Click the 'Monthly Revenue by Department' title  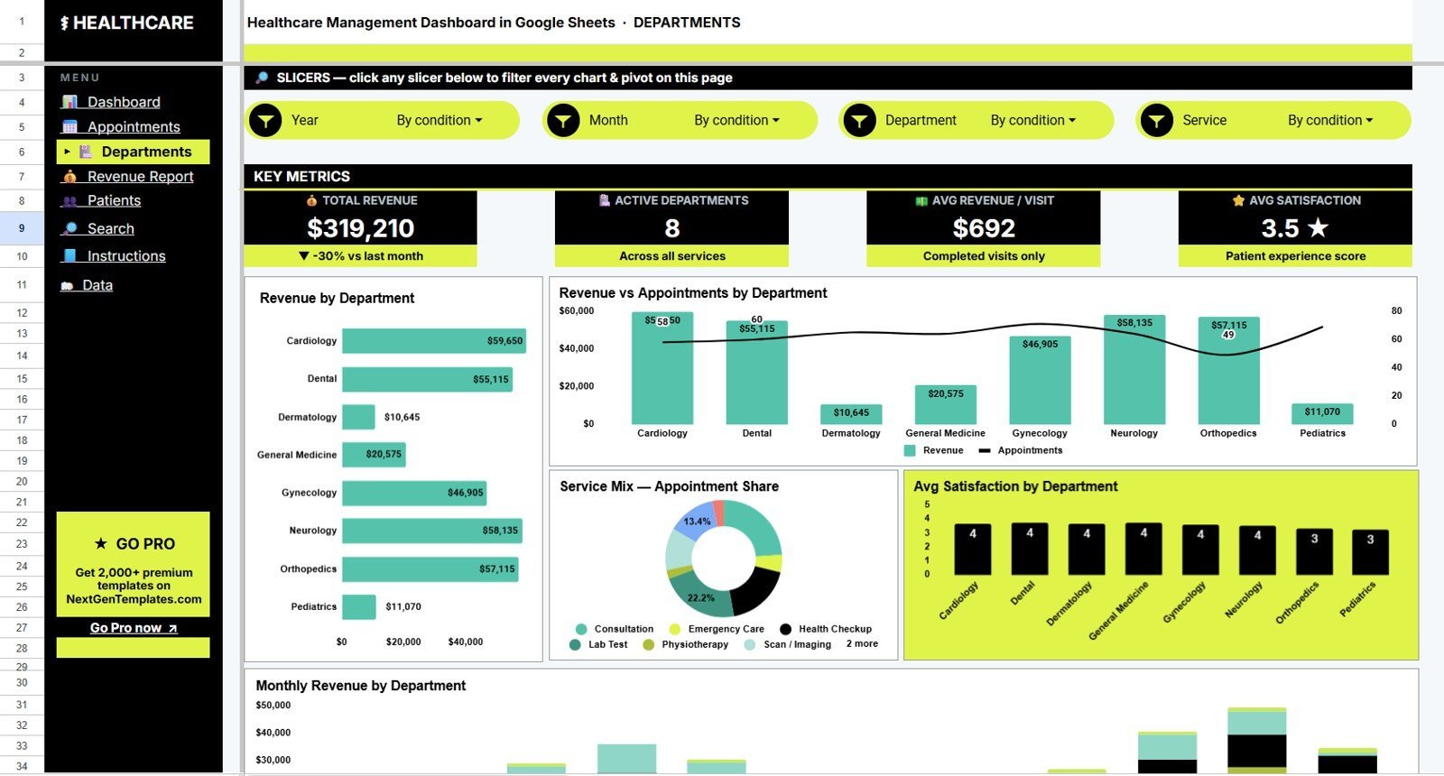tap(361, 686)
